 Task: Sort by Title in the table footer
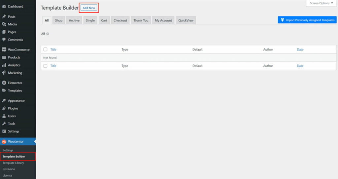pyautogui.click(x=53, y=66)
